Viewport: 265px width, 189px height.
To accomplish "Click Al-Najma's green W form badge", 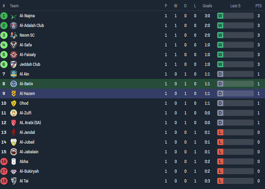I will coord(220,16).
